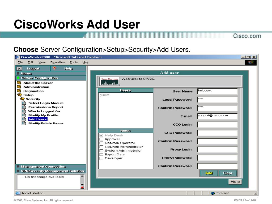Open the File menu
Viewport: 272px width, 204px height.
[x=20, y=62]
